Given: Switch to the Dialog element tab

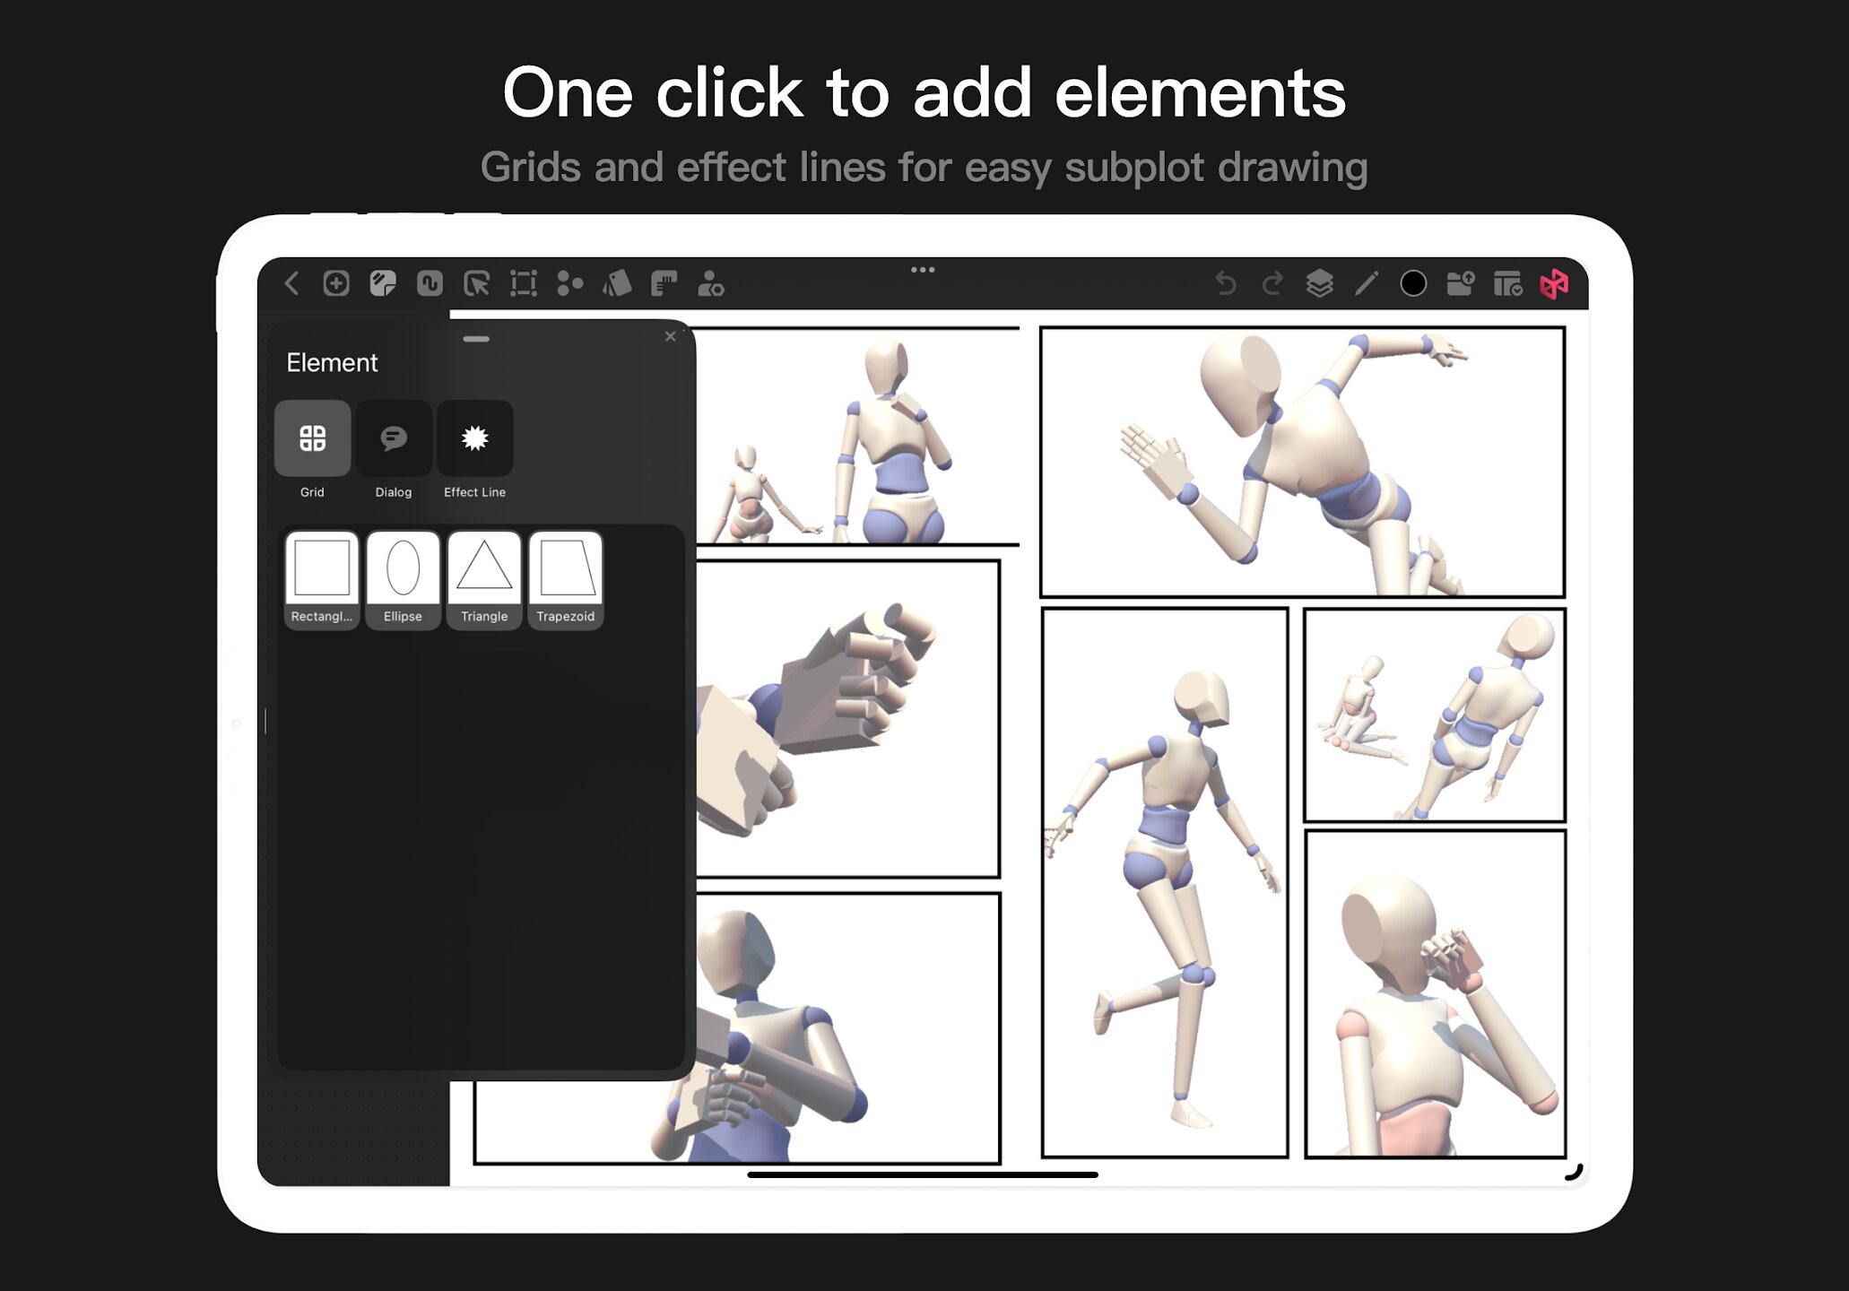Looking at the screenshot, I should tap(394, 439).
